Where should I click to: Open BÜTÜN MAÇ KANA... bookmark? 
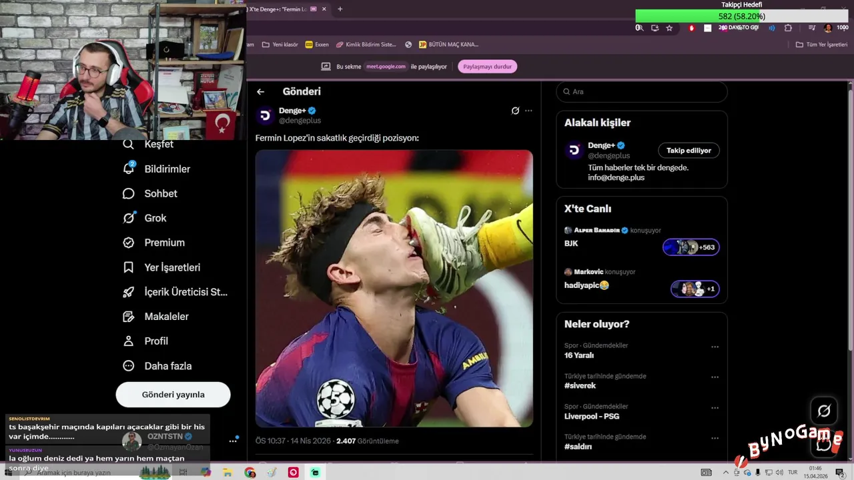(x=448, y=45)
